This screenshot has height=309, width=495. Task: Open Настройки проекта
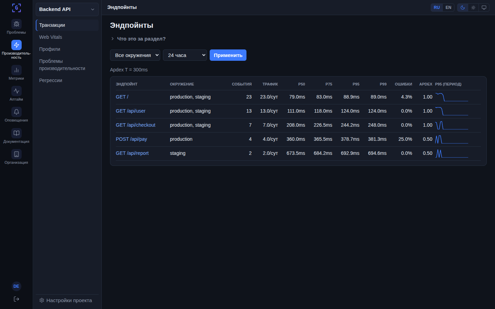67,300
